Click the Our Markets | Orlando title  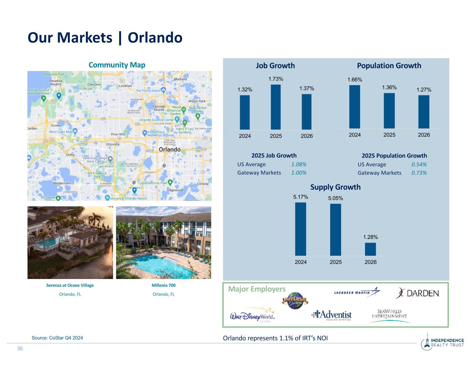105,38
